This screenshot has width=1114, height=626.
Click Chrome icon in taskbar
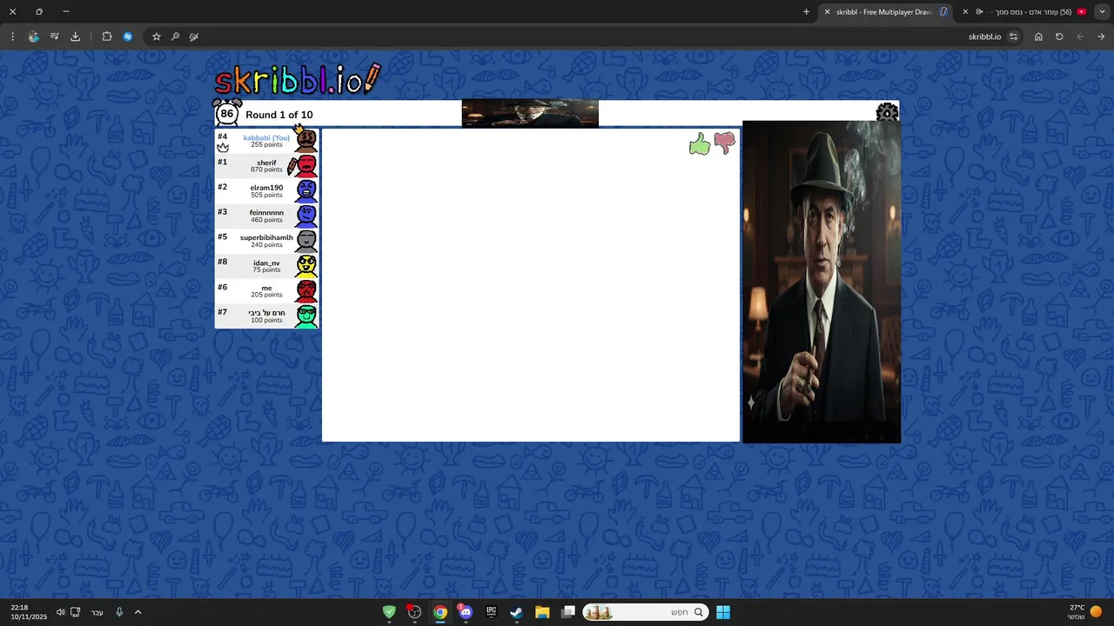tap(440, 612)
